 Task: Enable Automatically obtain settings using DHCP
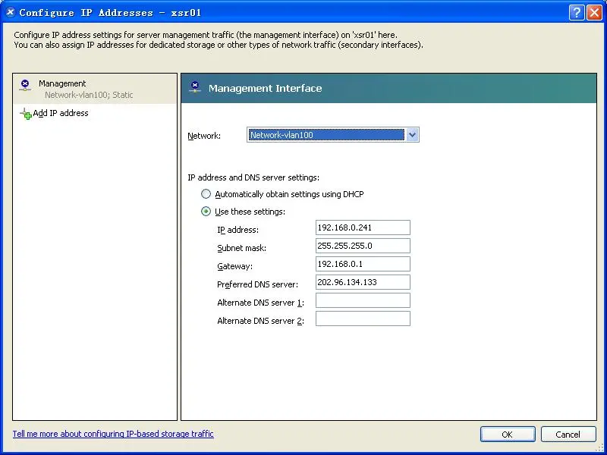[206, 194]
